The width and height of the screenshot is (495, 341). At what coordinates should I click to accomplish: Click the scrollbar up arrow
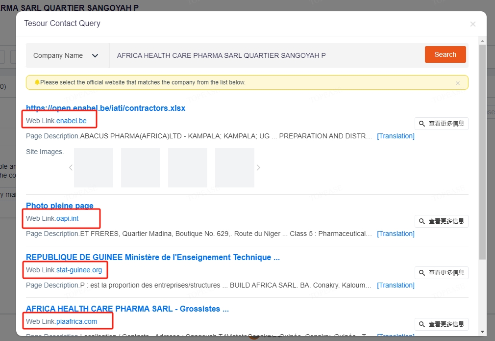point(482,41)
